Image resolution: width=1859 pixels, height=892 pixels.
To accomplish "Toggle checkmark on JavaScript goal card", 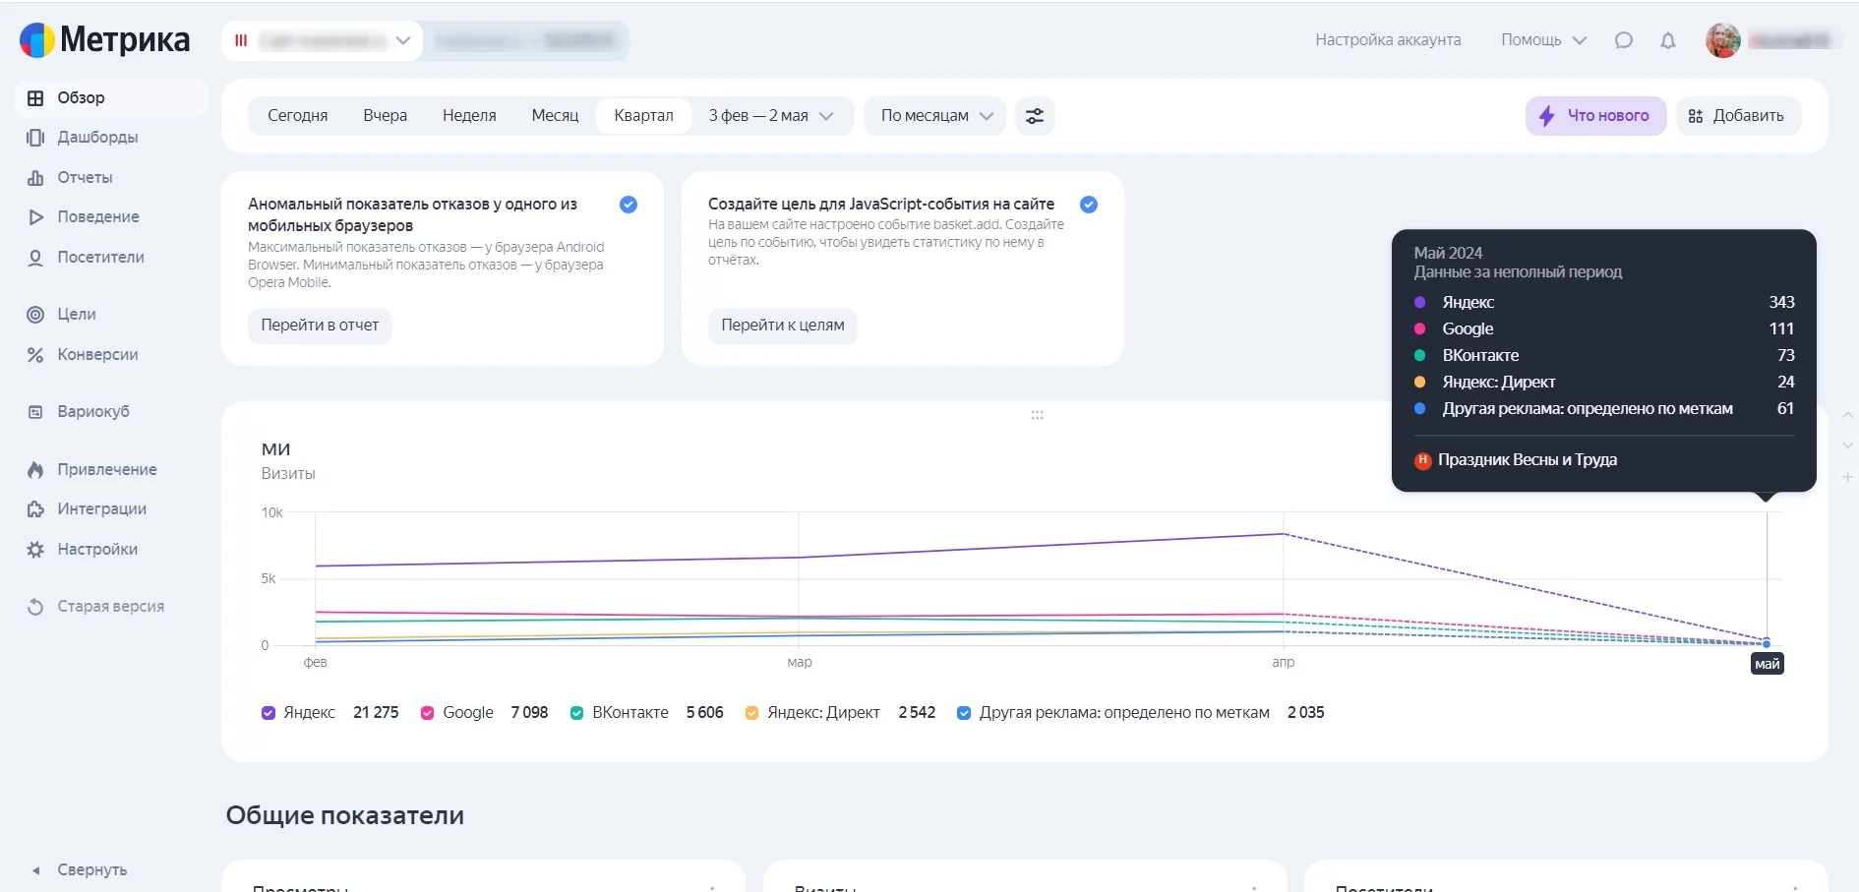I will 1089,205.
